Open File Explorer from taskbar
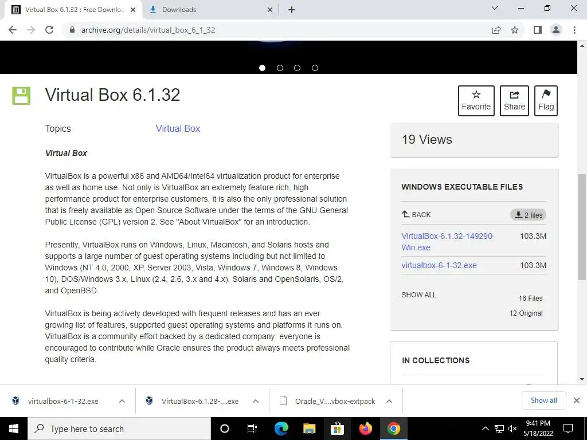This screenshot has height=440, width=587. click(x=309, y=429)
